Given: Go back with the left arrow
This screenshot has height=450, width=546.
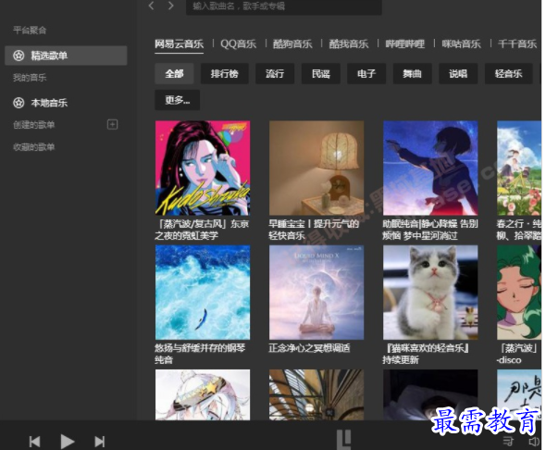Looking at the screenshot, I should pyautogui.click(x=152, y=6).
